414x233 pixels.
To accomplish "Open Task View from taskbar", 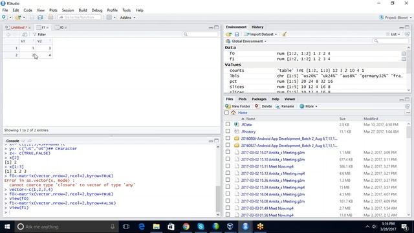I will (x=126, y=227).
